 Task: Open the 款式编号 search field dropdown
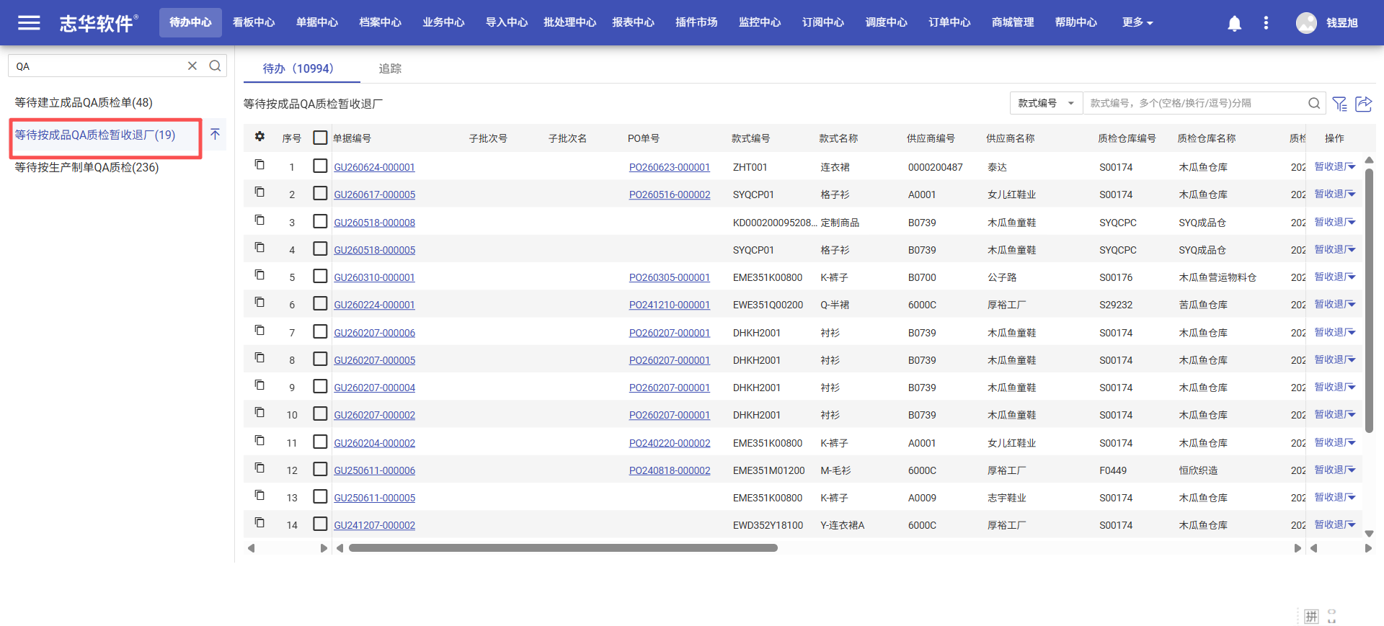(x=1046, y=104)
